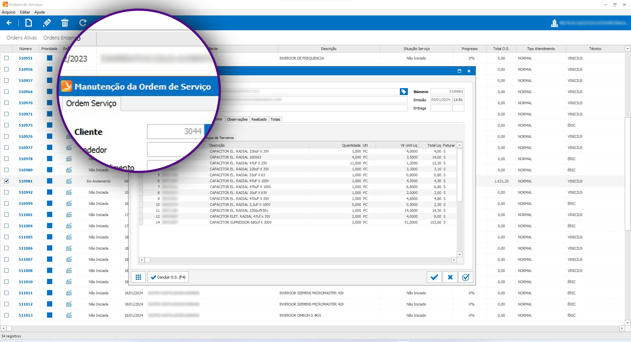Sort by the Total O.S. column header

click(x=501, y=49)
